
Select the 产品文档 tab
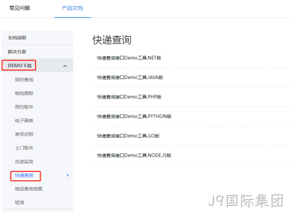point(72,8)
